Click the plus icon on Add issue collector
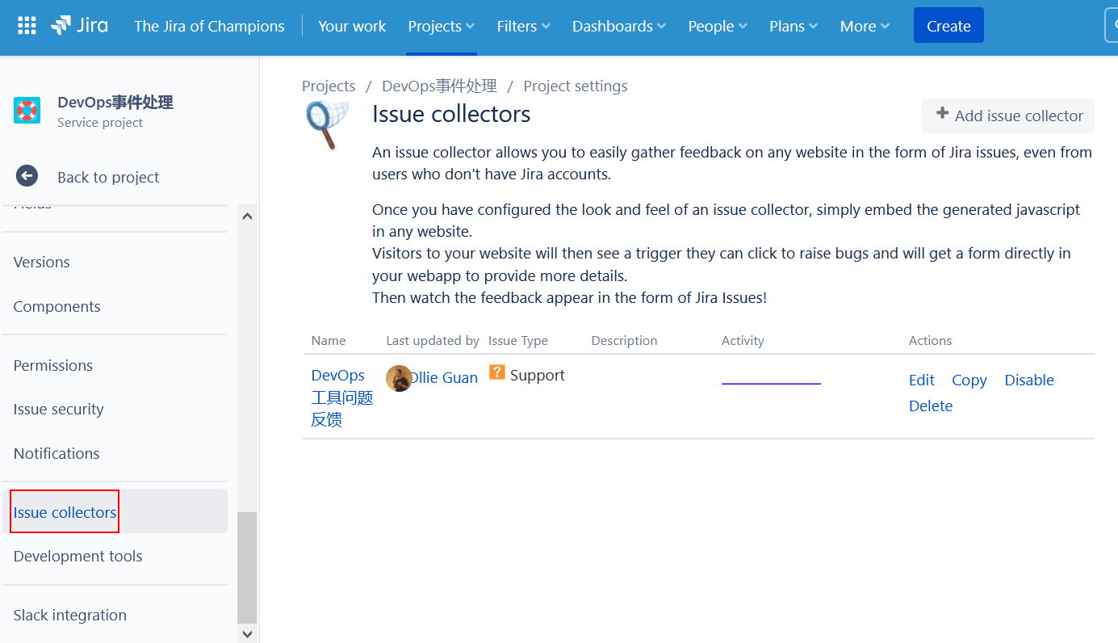1118x643 pixels. pos(942,114)
